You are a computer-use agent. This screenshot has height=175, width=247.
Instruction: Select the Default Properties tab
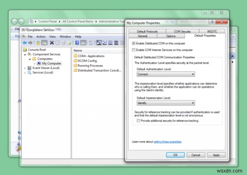click(x=205, y=36)
